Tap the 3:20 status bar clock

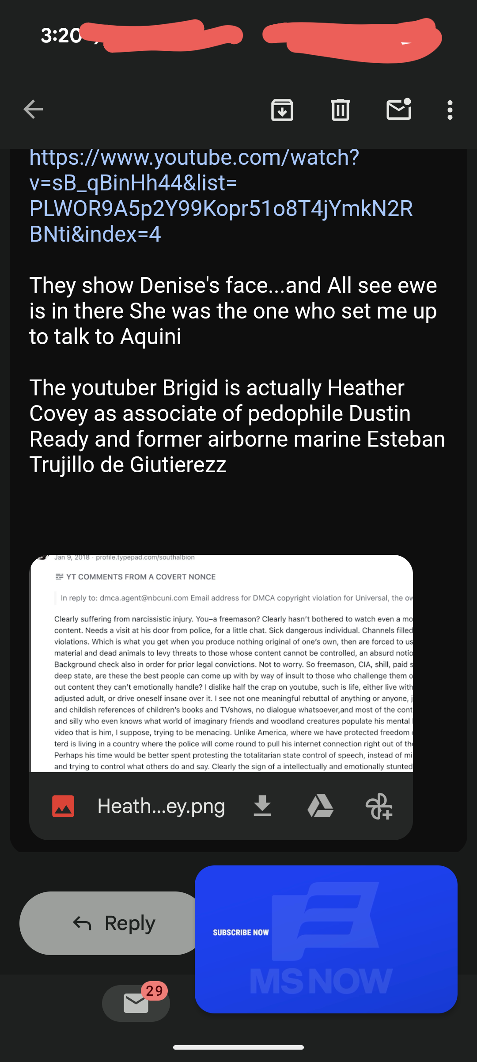61,35
